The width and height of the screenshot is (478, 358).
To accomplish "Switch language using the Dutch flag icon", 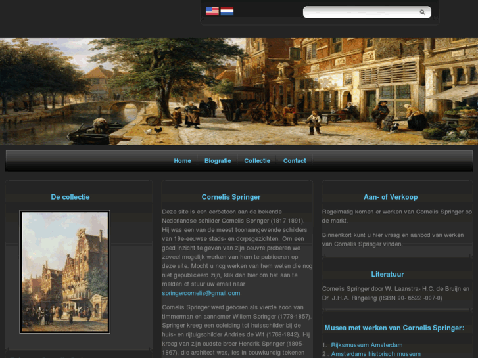I will click(x=227, y=11).
